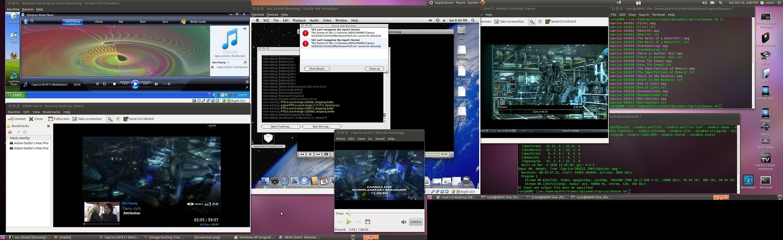This screenshot has width=783, height=240.
Task: Select the iTunes icon on XP desktop
Action: (x=13, y=38)
